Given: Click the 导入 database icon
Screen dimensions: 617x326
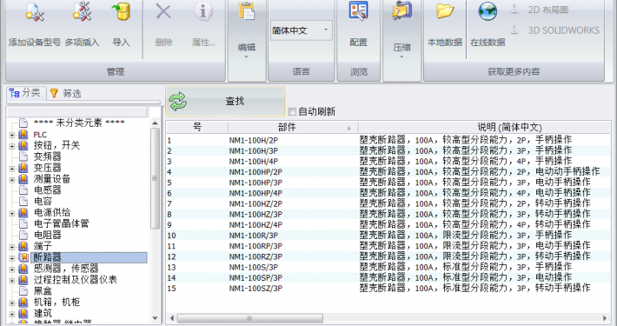Looking at the screenshot, I should [121, 12].
